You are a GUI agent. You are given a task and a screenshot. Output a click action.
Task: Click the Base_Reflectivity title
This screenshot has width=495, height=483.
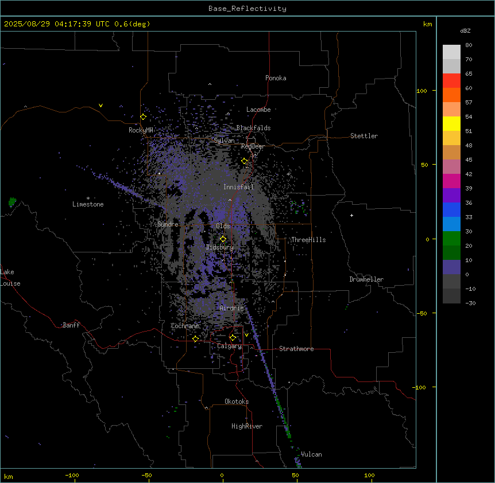click(x=247, y=9)
